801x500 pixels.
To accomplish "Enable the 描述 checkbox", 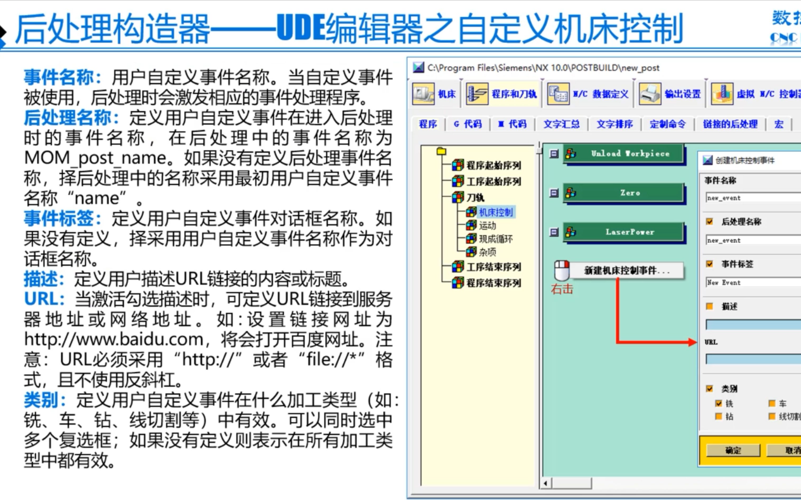I will click(x=709, y=307).
